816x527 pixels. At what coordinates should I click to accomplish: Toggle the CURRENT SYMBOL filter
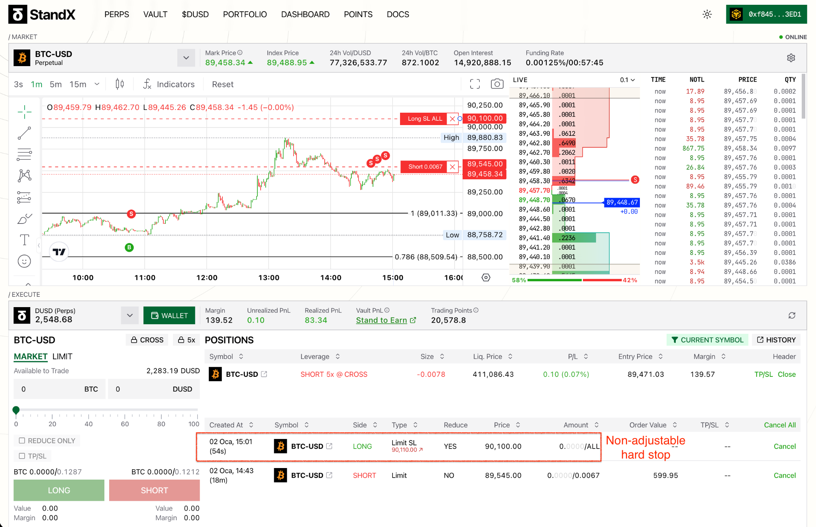707,340
